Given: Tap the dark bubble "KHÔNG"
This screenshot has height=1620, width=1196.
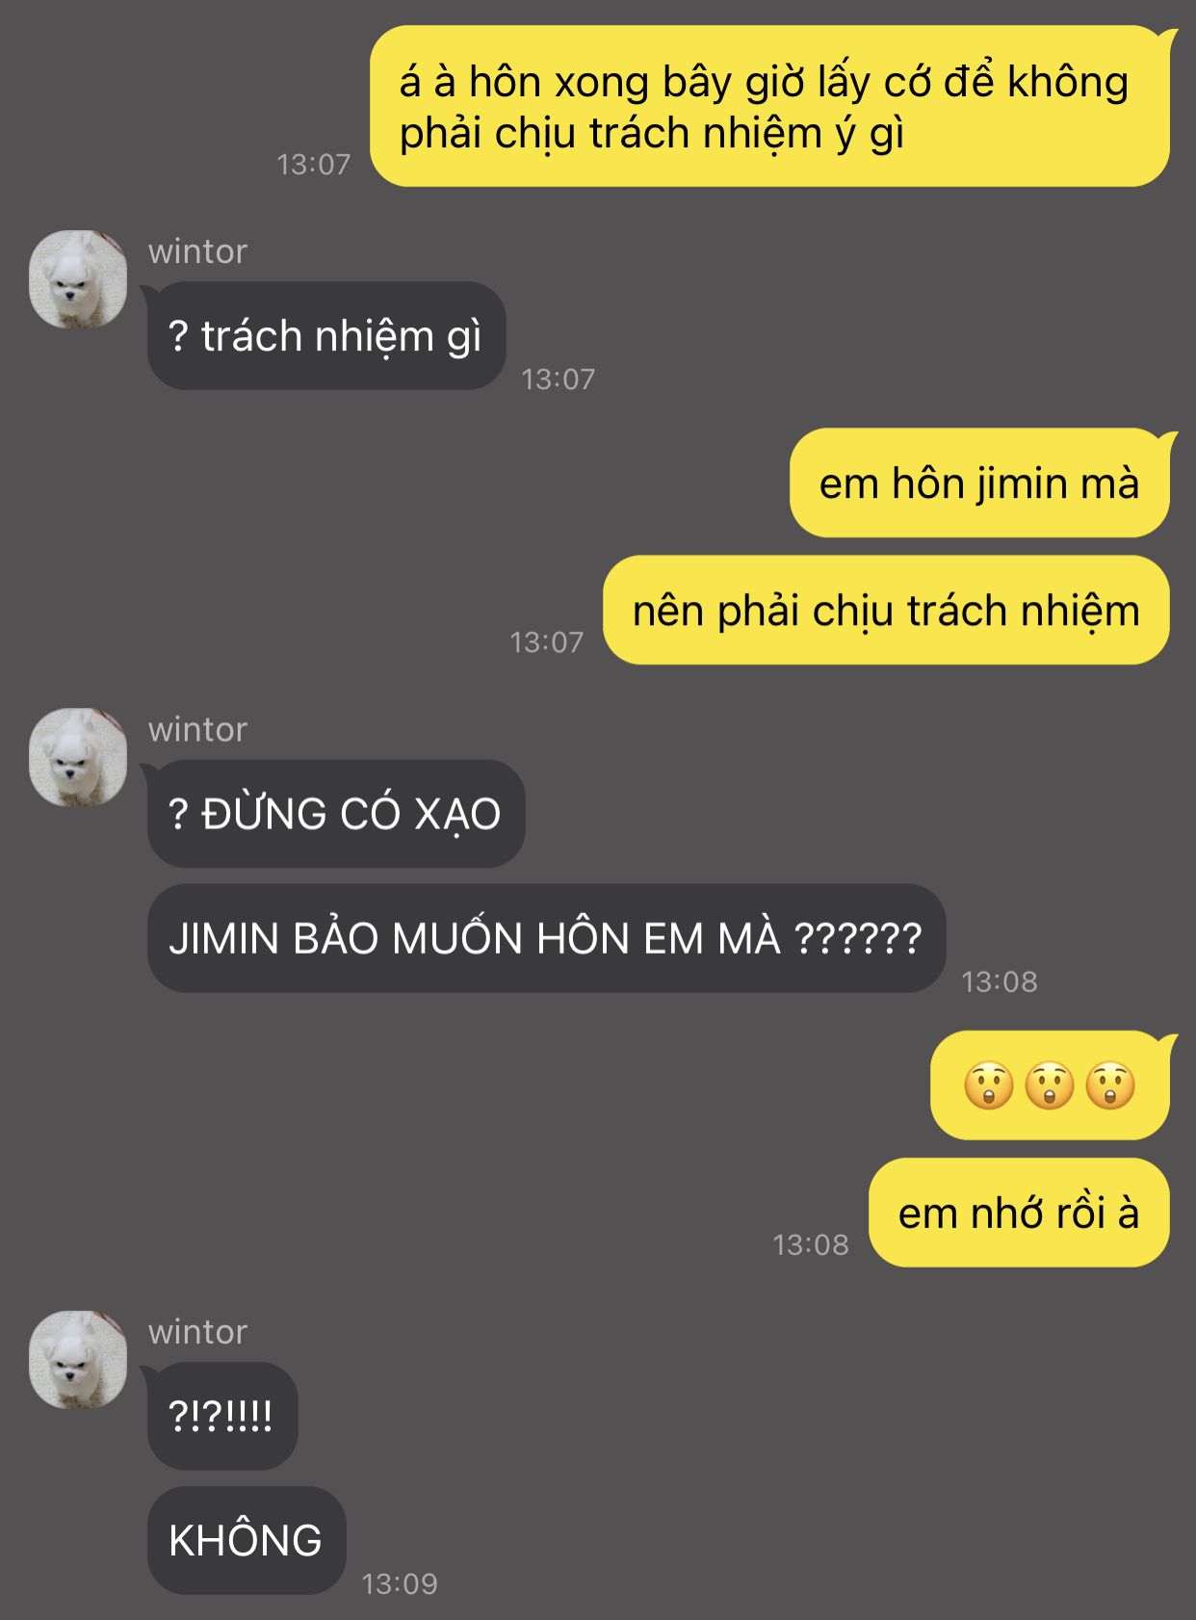Looking at the screenshot, I should [x=247, y=1540].
